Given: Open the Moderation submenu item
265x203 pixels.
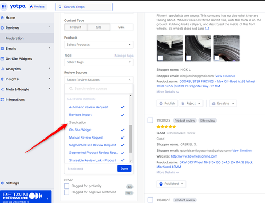Looking at the screenshot, I should coord(26,38).
